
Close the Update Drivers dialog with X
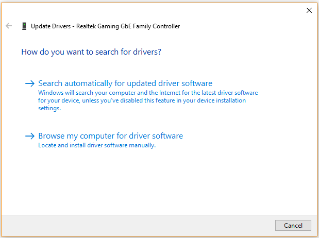coord(309,10)
